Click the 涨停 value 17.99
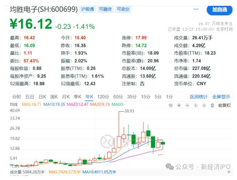The height and width of the screenshot is (180, 237). pos(141,38)
